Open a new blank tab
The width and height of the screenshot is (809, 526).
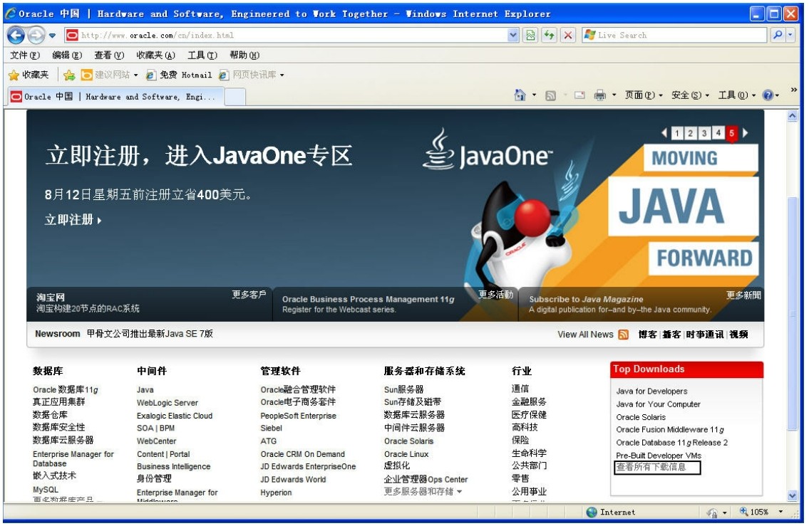pos(235,97)
